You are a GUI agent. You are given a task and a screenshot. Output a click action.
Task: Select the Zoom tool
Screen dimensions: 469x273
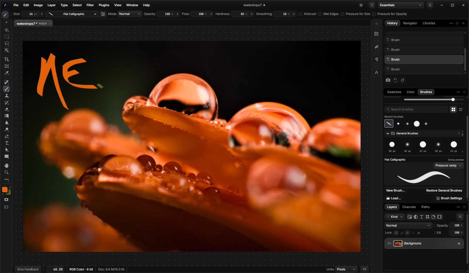tap(7, 172)
